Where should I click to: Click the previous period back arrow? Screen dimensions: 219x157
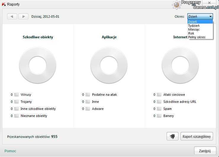point(12,16)
